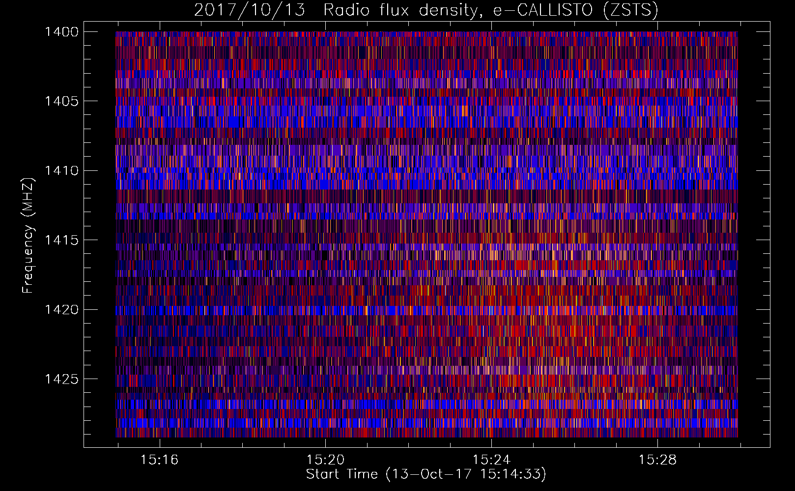Click the 1425 frequency tick label
Screen dimensions: 795x491
tap(61, 379)
